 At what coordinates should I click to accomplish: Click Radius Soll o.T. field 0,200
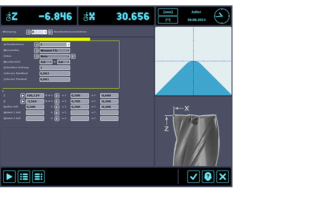pos(80,107)
